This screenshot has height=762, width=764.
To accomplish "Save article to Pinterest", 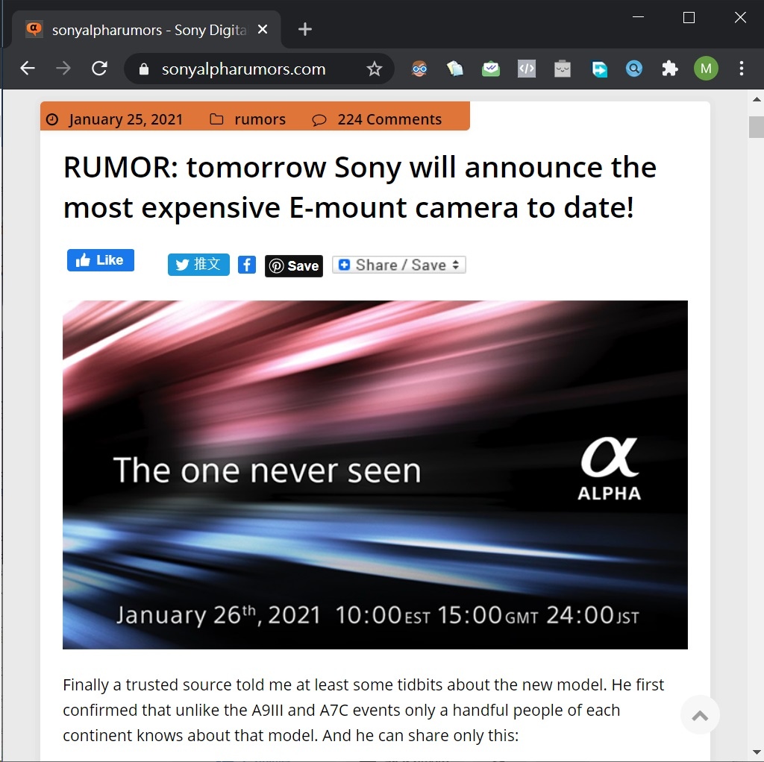I will pyautogui.click(x=294, y=266).
